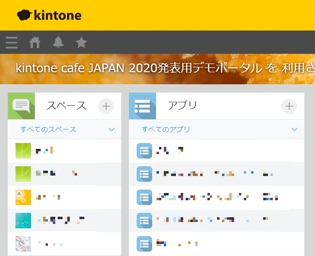
Task: Click the fifth app icon in list
Action: click(144, 244)
